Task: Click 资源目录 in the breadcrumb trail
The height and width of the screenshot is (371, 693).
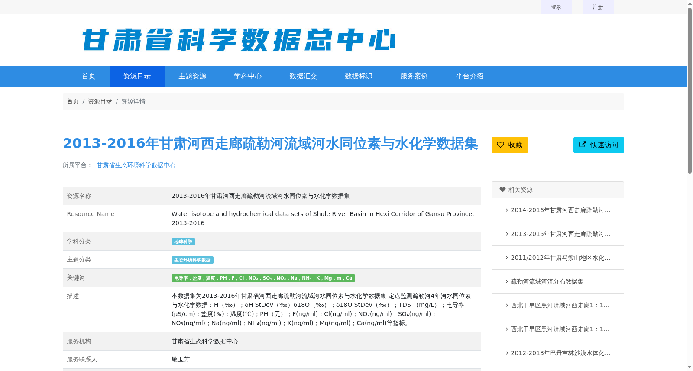Action: click(x=100, y=101)
